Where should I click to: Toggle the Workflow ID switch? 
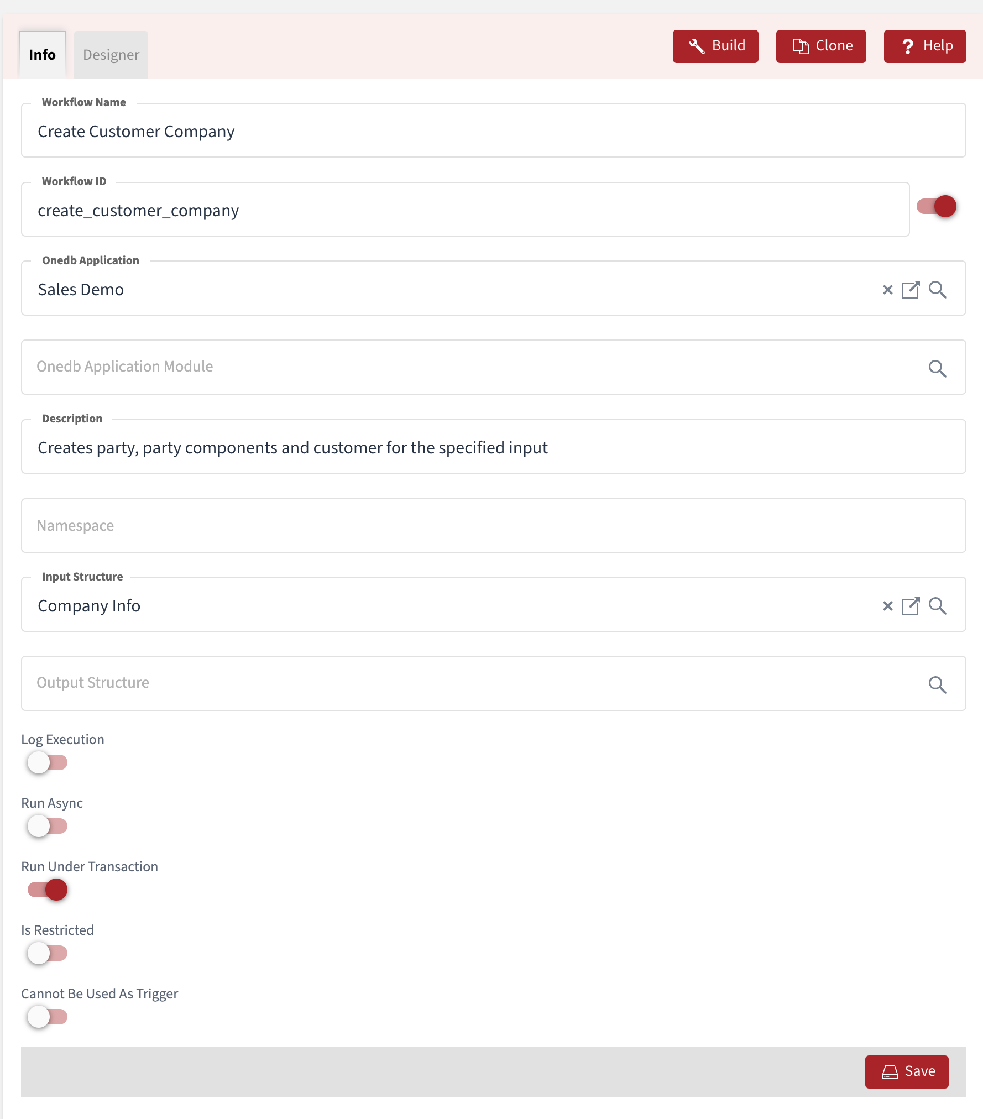[x=937, y=206]
